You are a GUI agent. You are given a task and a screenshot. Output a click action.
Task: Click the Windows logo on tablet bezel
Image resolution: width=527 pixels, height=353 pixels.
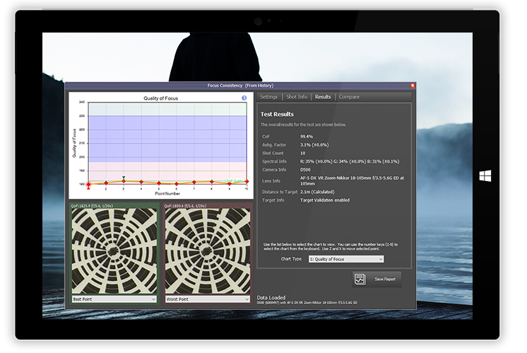(x=485, y=176)
